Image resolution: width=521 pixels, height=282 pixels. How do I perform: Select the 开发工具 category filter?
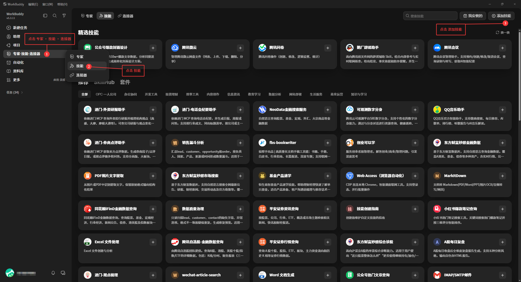(x=151, y=94)
